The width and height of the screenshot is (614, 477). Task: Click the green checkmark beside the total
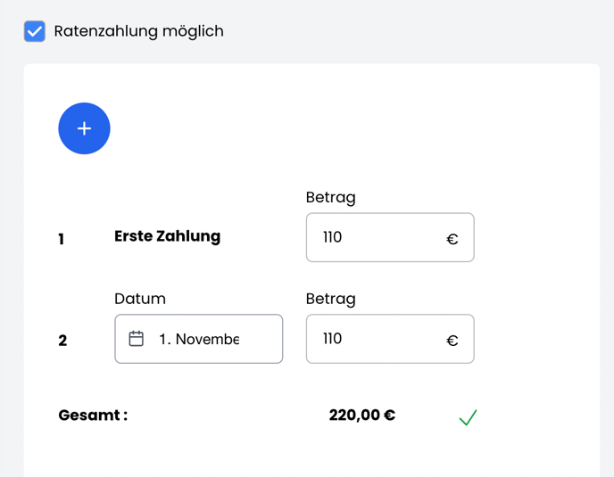tap(468, 416)
